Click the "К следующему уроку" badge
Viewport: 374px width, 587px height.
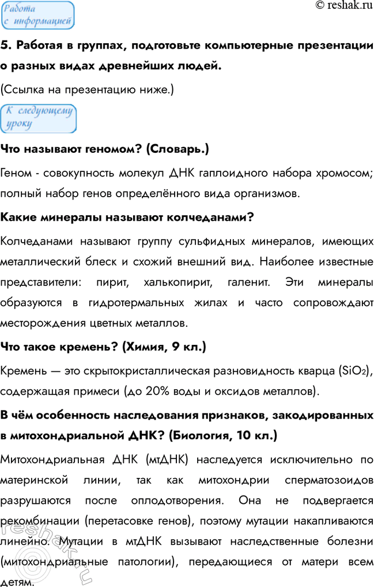(38, 118)
